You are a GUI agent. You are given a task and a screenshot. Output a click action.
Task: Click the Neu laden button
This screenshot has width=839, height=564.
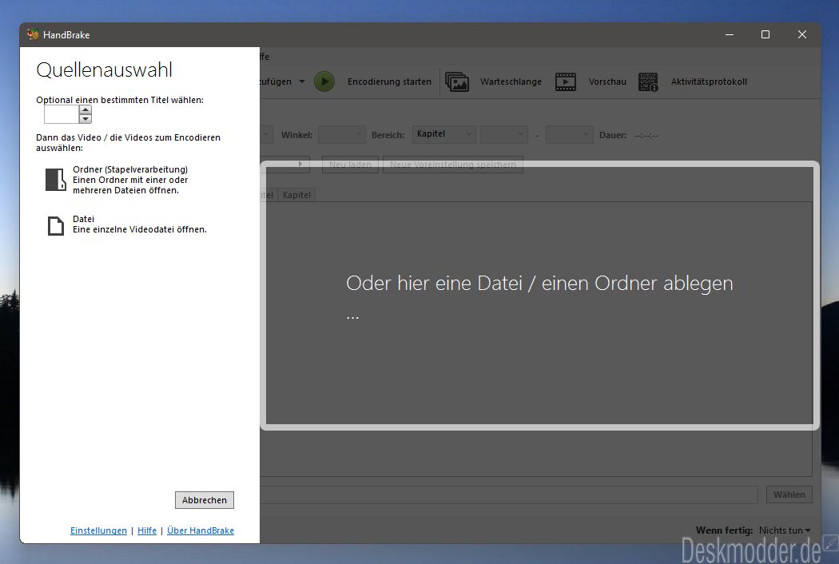tap(350, 165)
